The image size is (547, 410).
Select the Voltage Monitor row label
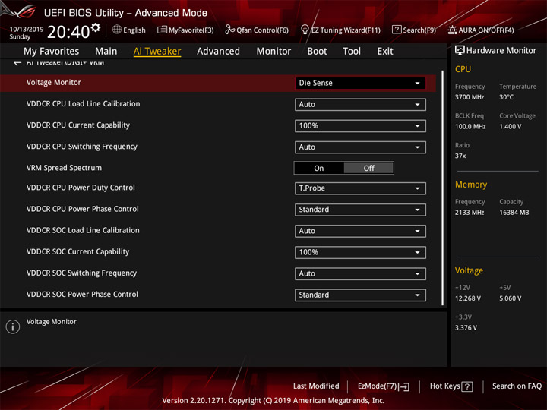(54, 83)
